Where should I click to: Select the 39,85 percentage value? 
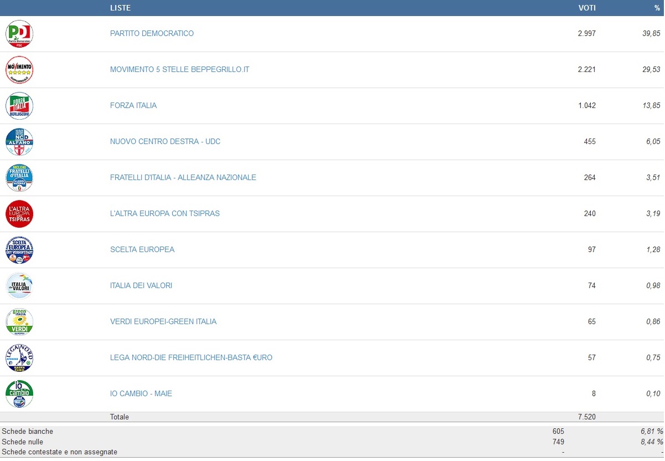click(651, 33)
